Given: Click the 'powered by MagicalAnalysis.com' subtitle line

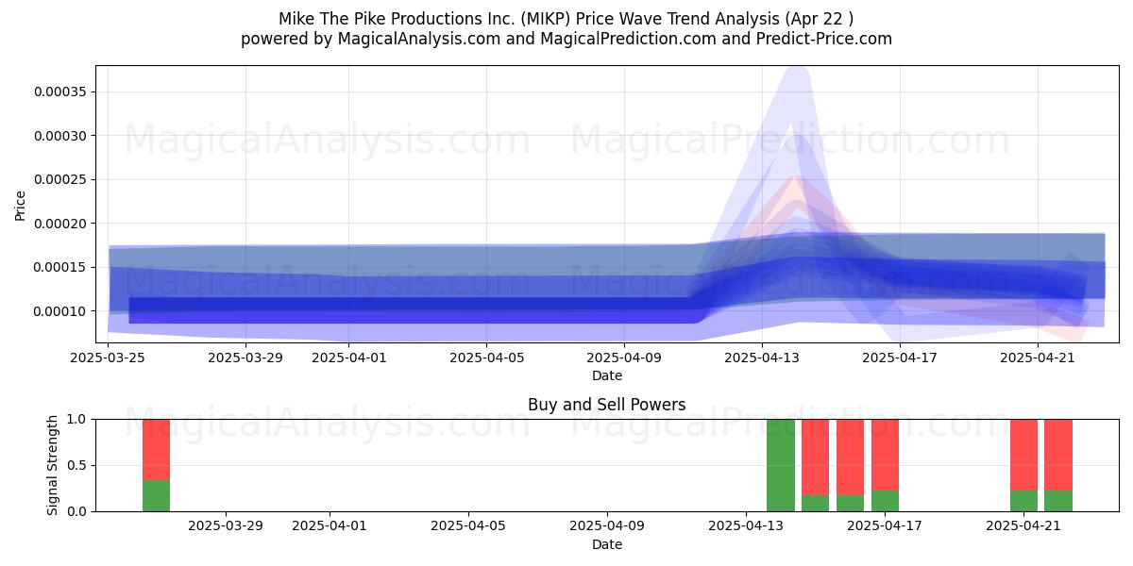Looking at the screenshot, I should (566, 39).
